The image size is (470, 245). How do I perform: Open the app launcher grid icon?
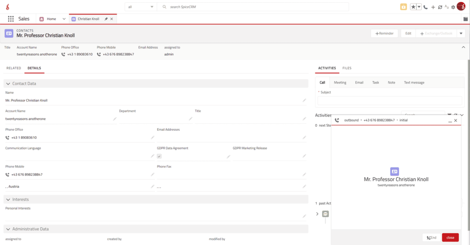click(11, 19)
